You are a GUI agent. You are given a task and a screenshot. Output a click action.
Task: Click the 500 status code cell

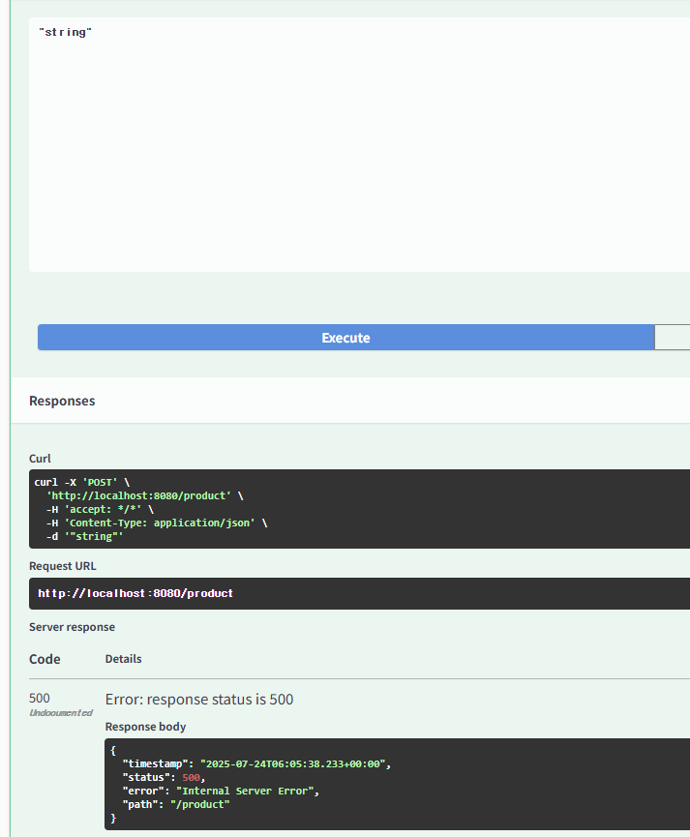[40, 699]
